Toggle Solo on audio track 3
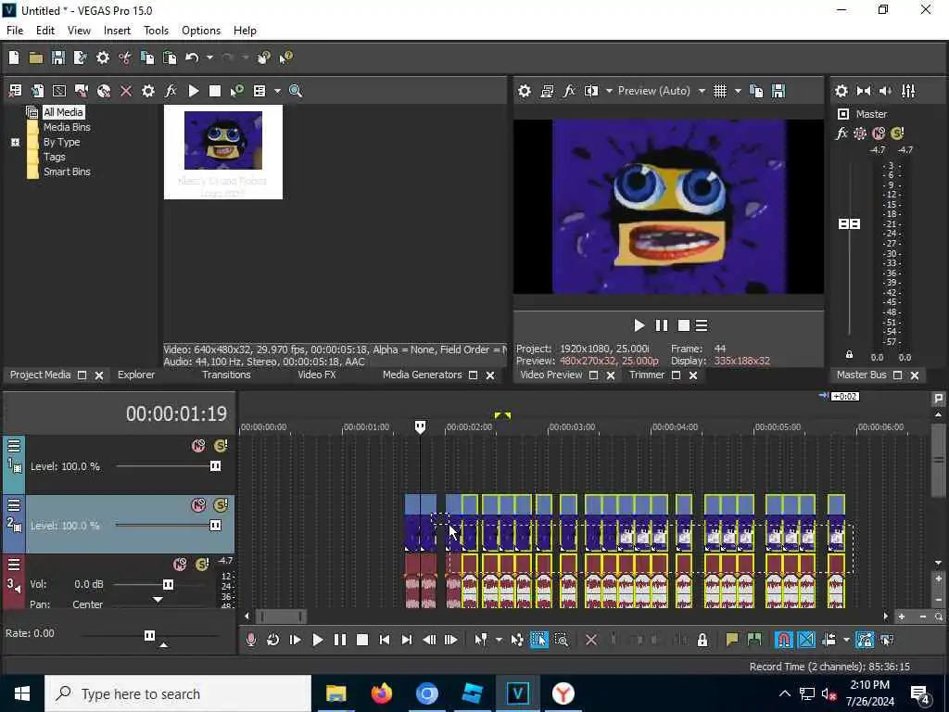 202,565
